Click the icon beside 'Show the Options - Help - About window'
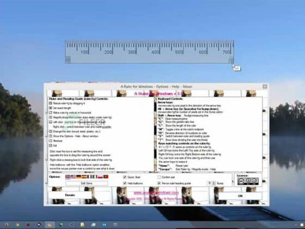 click(51, 136)
